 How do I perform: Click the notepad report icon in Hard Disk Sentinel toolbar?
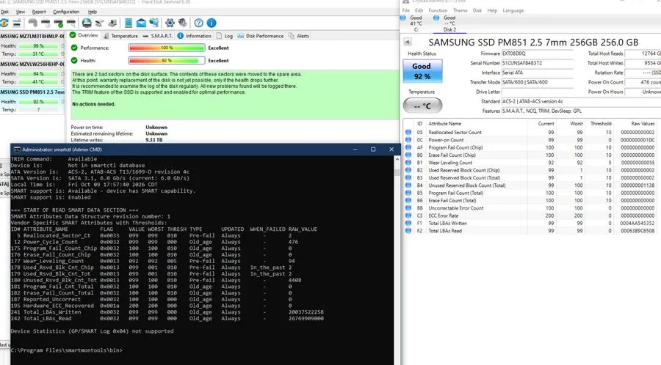129,23
